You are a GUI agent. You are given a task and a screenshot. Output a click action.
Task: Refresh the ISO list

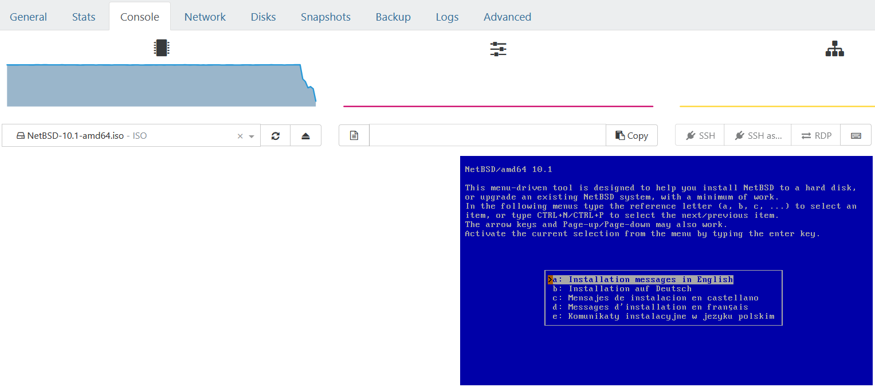pos(276,136)
